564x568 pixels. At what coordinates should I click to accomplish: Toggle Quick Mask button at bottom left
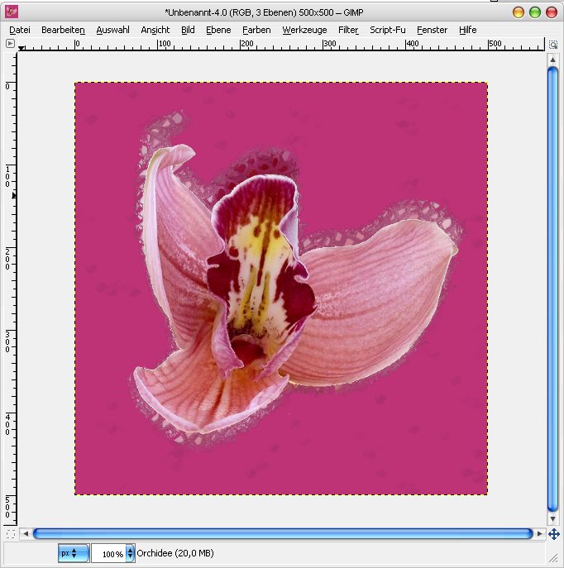coord(10,534)
